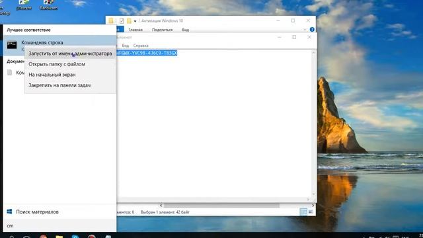Viewport: 423px width, 238px height.
Task: Click status text 'Выбран 1 элемент: 42 байт'
Action: coord(165,212)
